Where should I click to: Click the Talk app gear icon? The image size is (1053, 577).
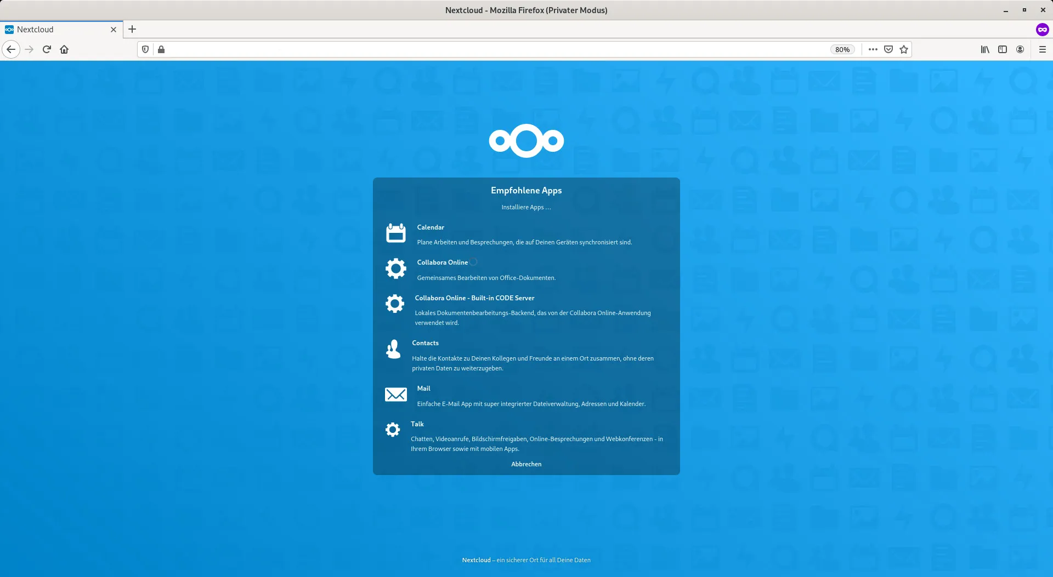coord(393,430)
